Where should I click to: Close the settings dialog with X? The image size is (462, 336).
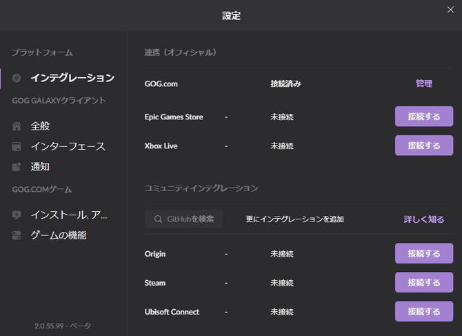pyautogui.click(x=450, y=10)
